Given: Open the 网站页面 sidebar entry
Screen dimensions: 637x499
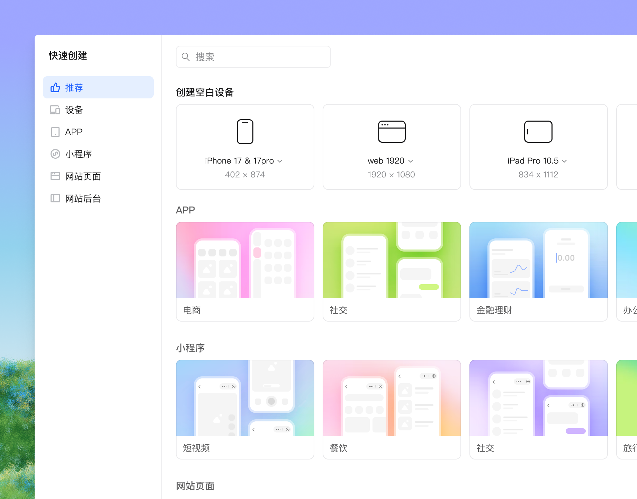Looking at the screenshot, I should [82, 176].
